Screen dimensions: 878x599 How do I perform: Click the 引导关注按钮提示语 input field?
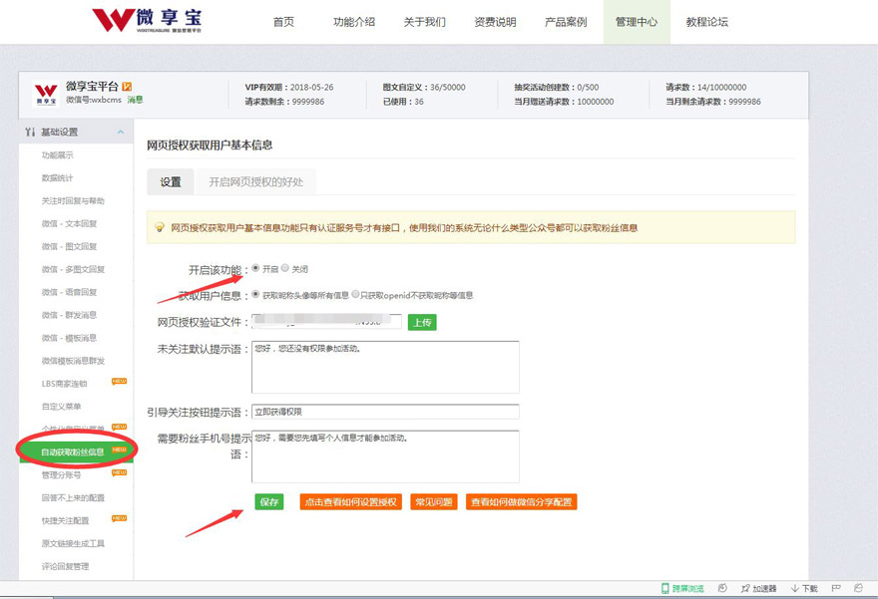click(x=385, y=412)
